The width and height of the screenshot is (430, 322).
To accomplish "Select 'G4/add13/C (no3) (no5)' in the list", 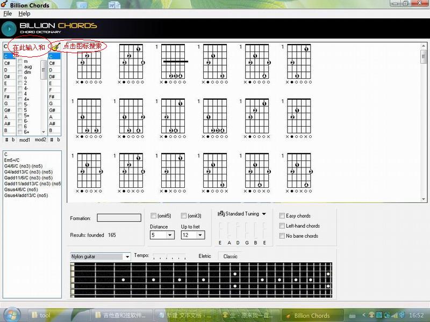I will pos(28,172).
